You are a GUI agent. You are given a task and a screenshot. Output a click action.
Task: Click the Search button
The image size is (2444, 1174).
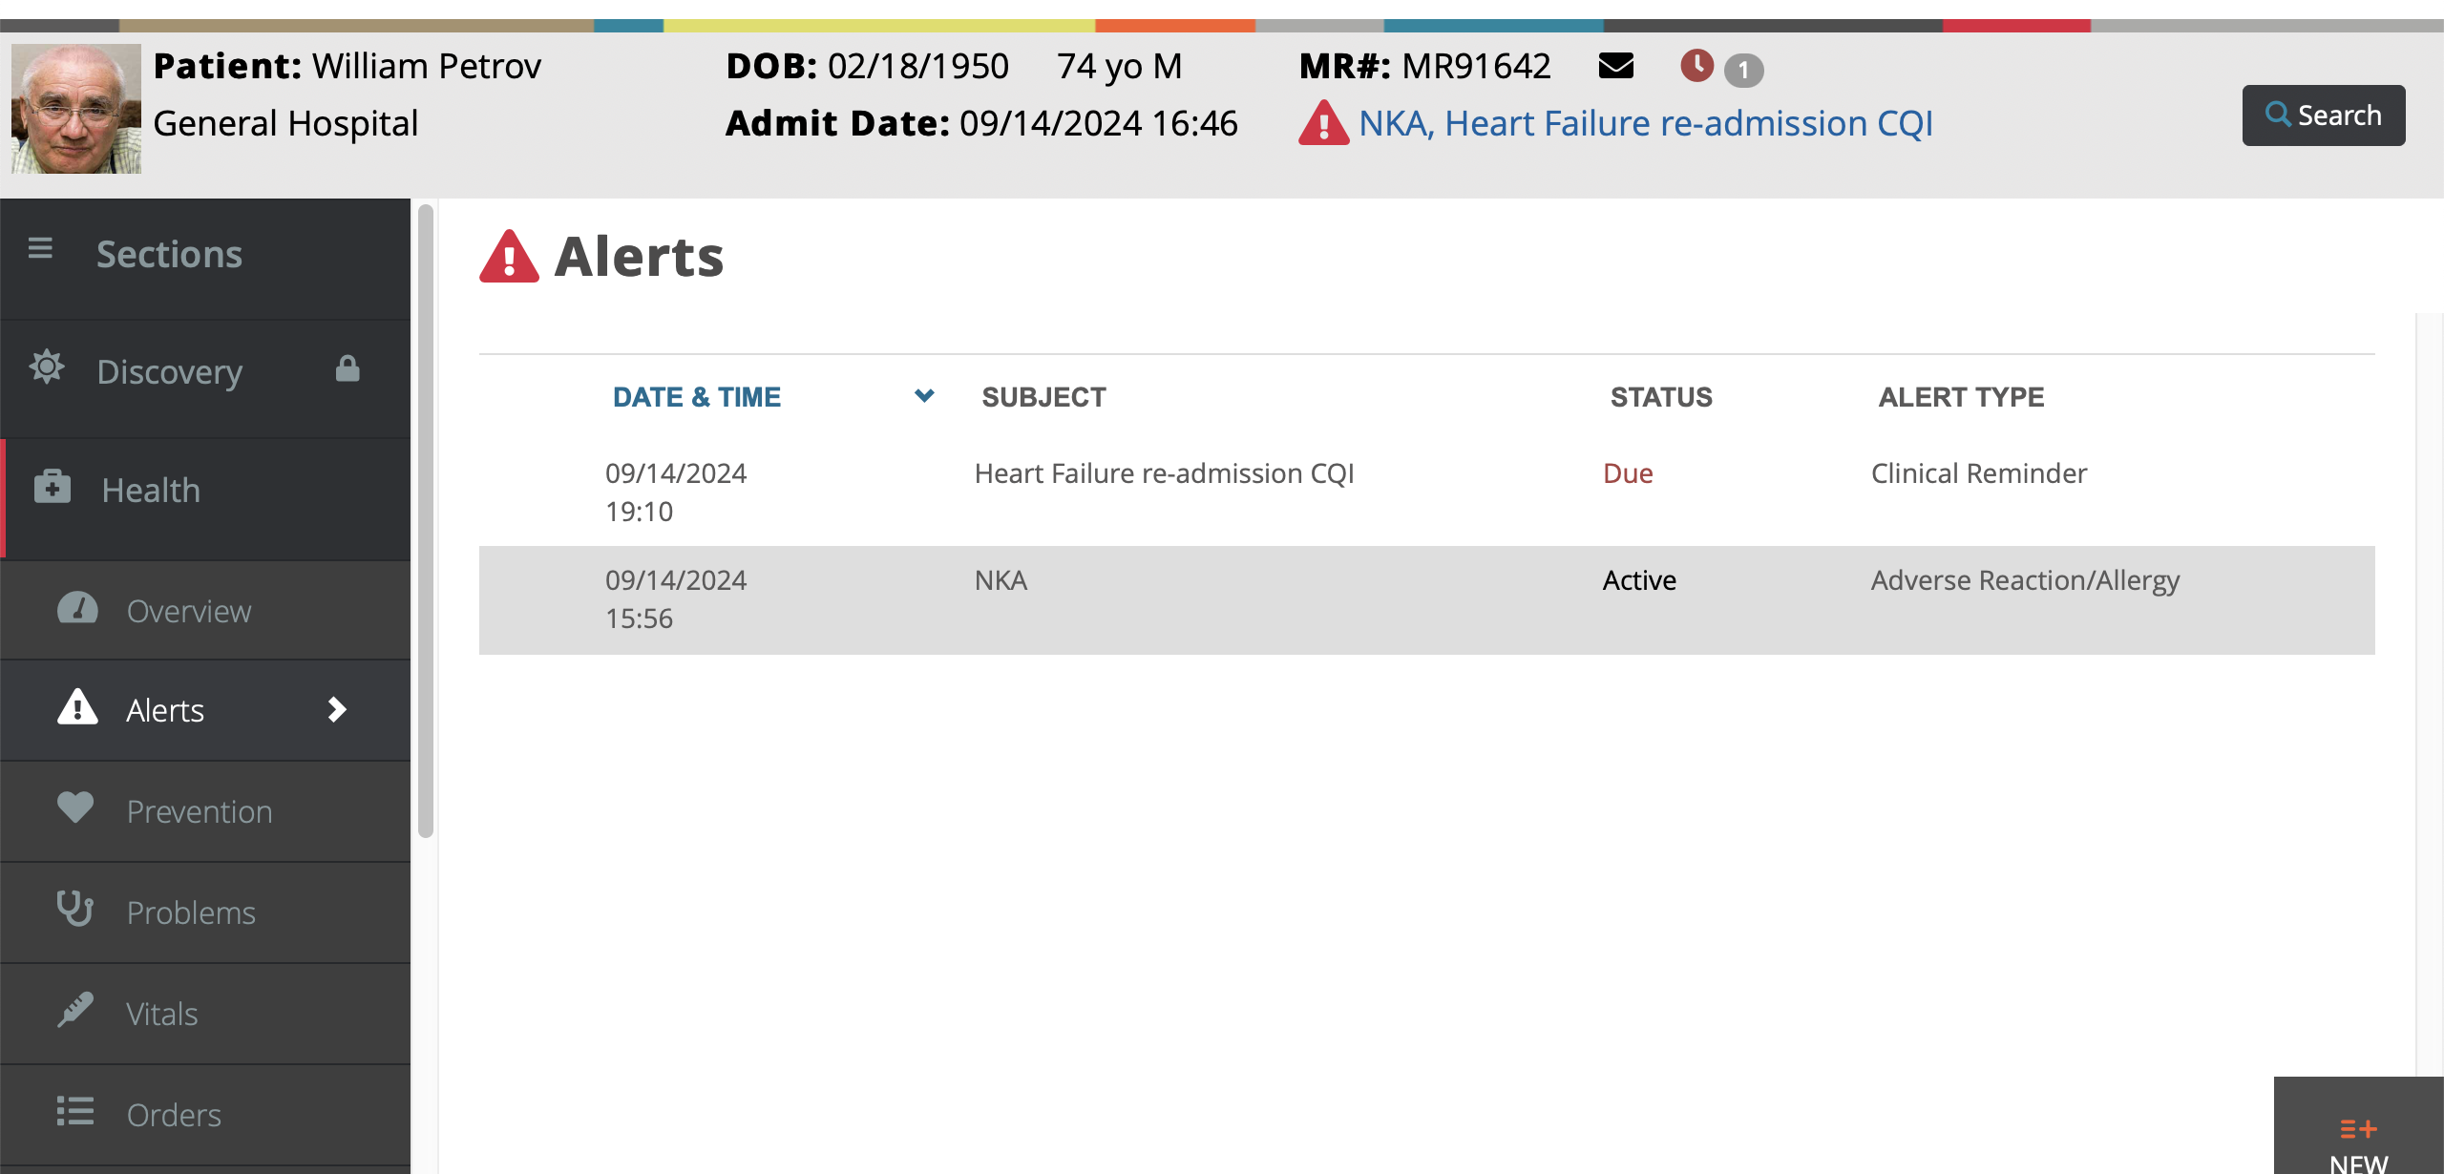(x=2324, y=115)
